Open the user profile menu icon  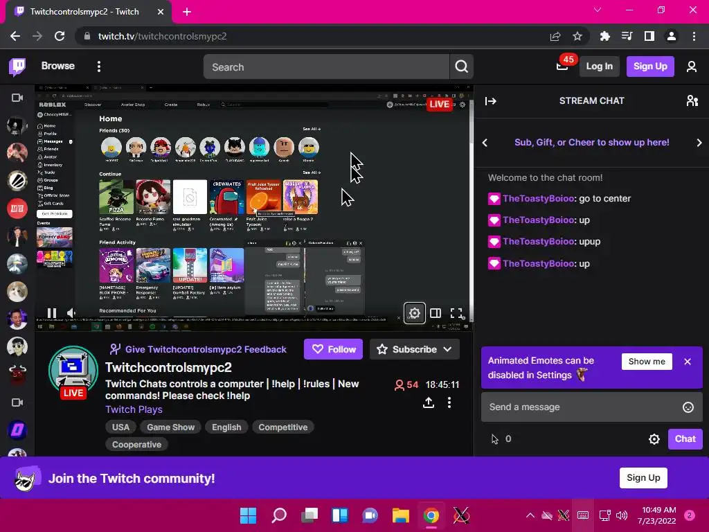(692, 66)
